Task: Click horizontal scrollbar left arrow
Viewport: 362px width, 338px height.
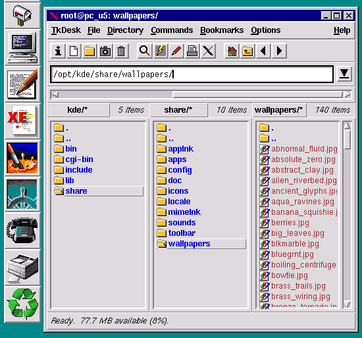Action: click(x=55, y=94)
